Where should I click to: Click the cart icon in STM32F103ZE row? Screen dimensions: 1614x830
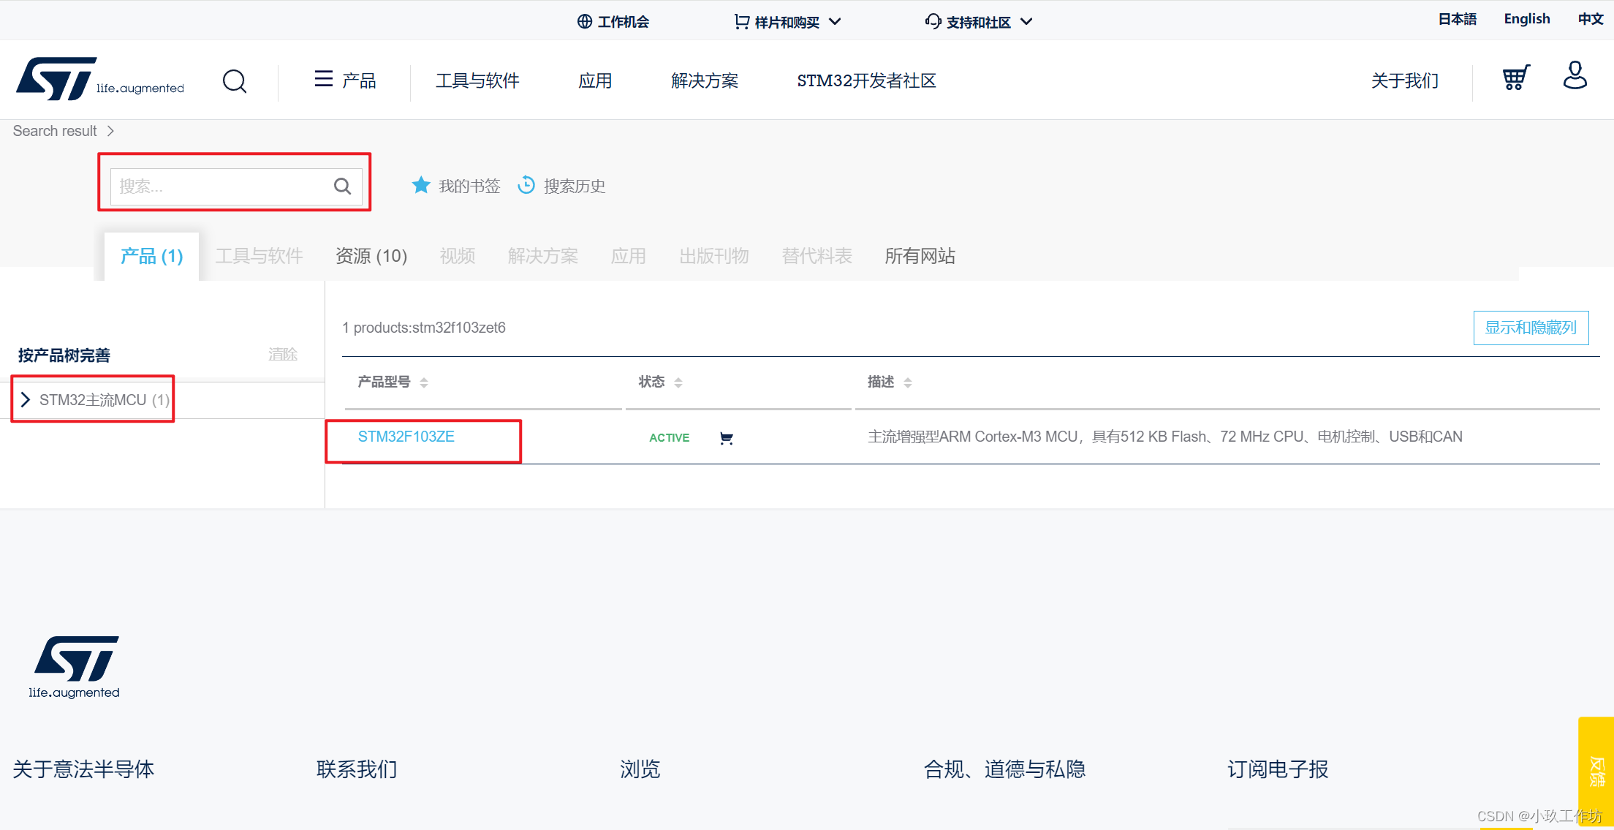tap(727, 438)
